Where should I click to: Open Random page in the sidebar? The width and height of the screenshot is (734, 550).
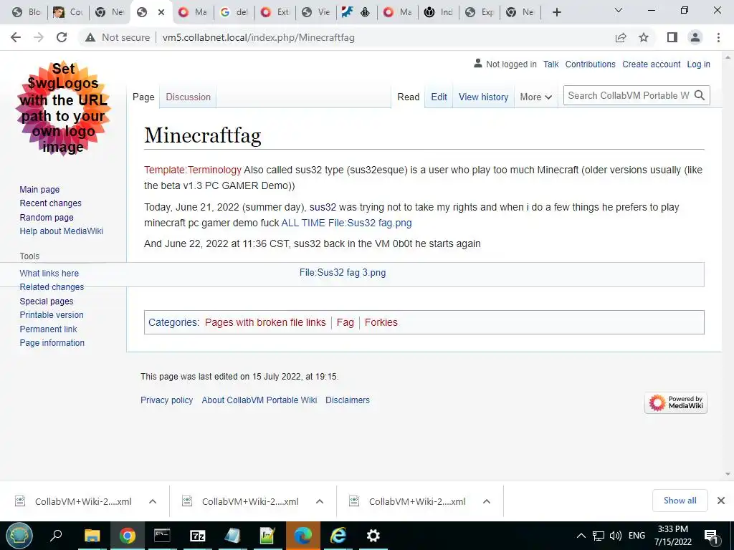(x=47, y=217)
